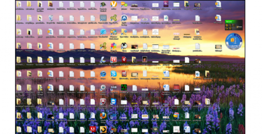
Task: Open the colorful pinwheel app shortcut
Action: click(114, 46)
